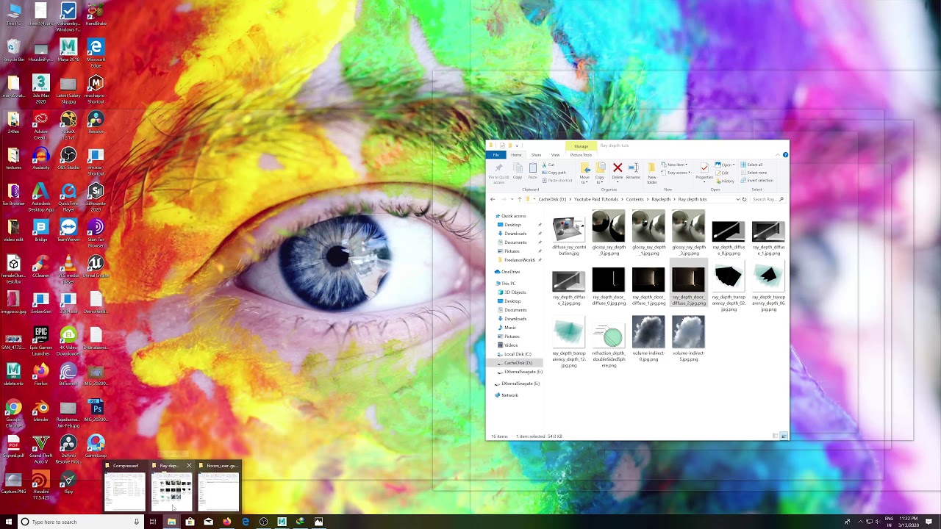Click the Rename icon in the ribbon

(x=633, y=169)
